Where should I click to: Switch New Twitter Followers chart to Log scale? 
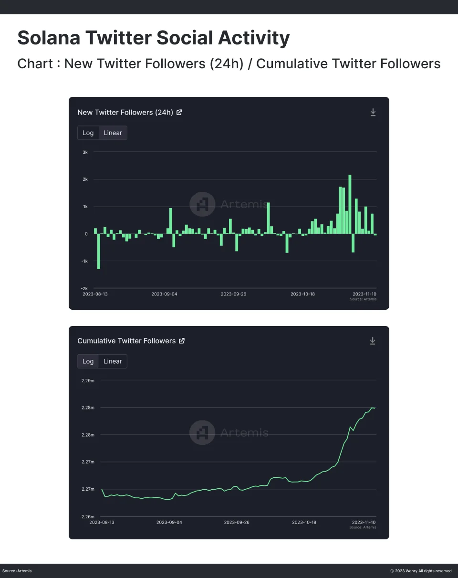(88, 133)
